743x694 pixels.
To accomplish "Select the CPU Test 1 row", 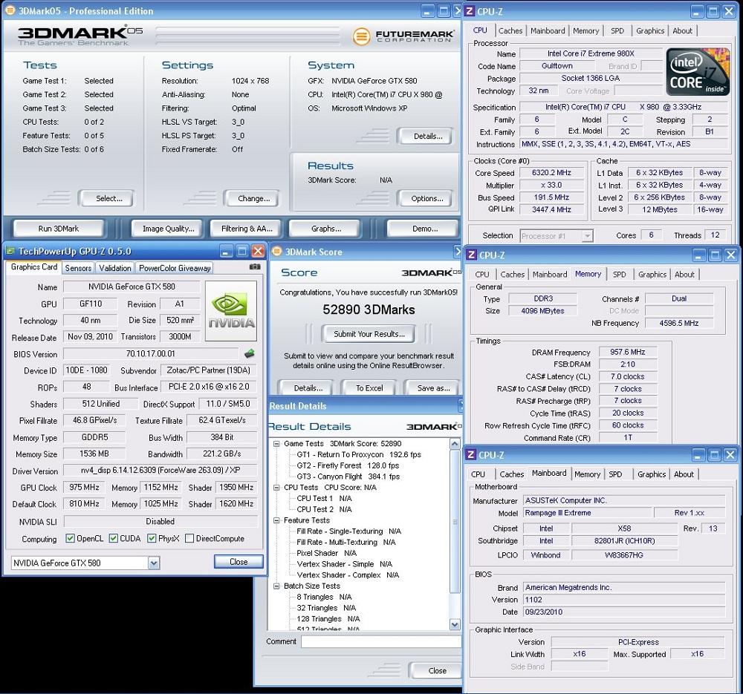I will pos(324,498).
